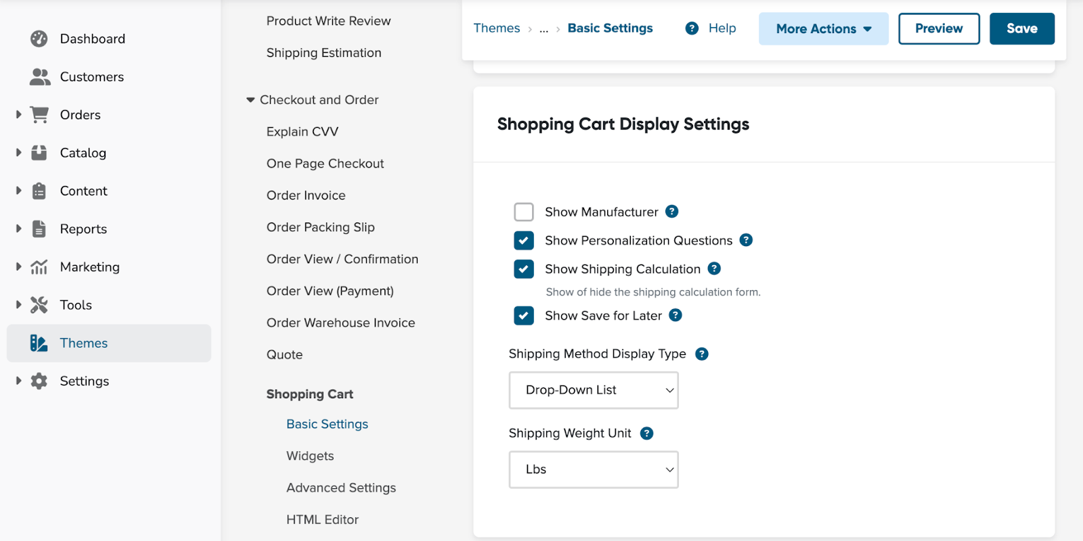Screen dimensions: 1083x541
Task: Open the More Actions menu
Action: click(823, 29)
